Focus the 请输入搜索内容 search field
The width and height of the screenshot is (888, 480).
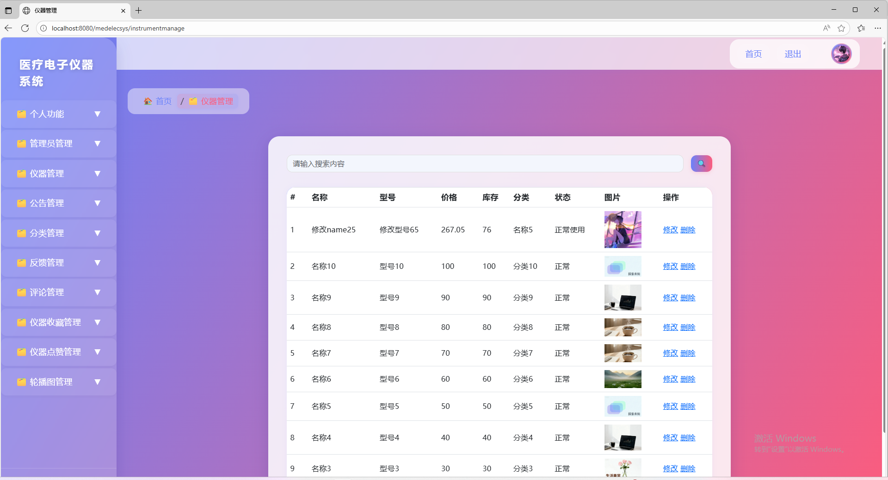click(x=485, y=164)
